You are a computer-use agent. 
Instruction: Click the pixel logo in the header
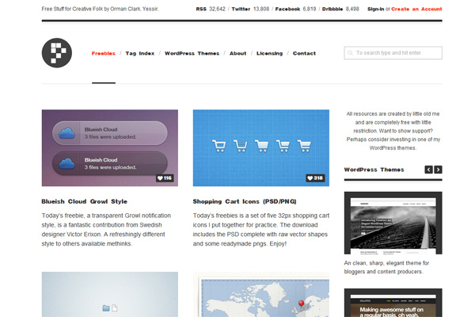pos(57,53)
